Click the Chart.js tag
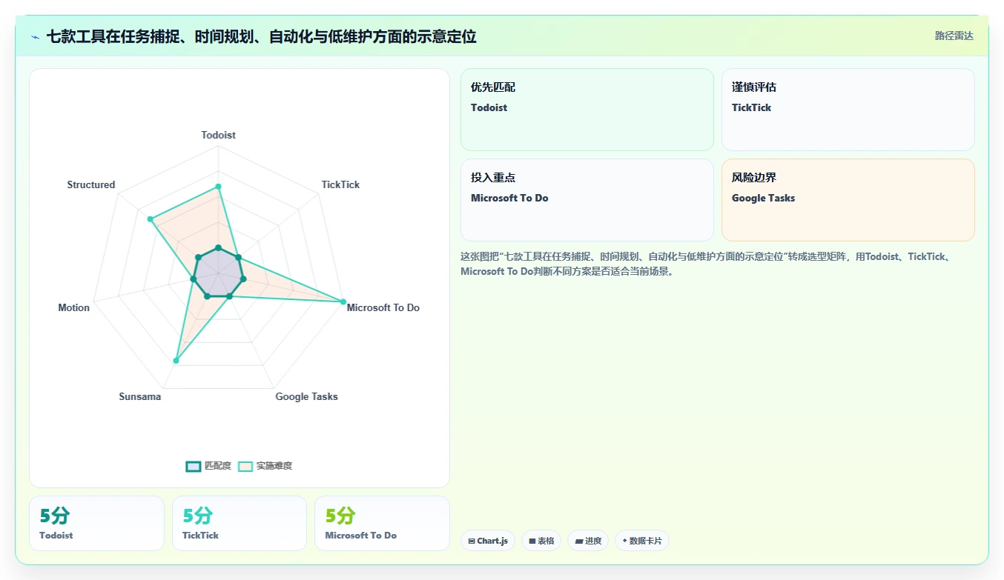 point(487,541)
